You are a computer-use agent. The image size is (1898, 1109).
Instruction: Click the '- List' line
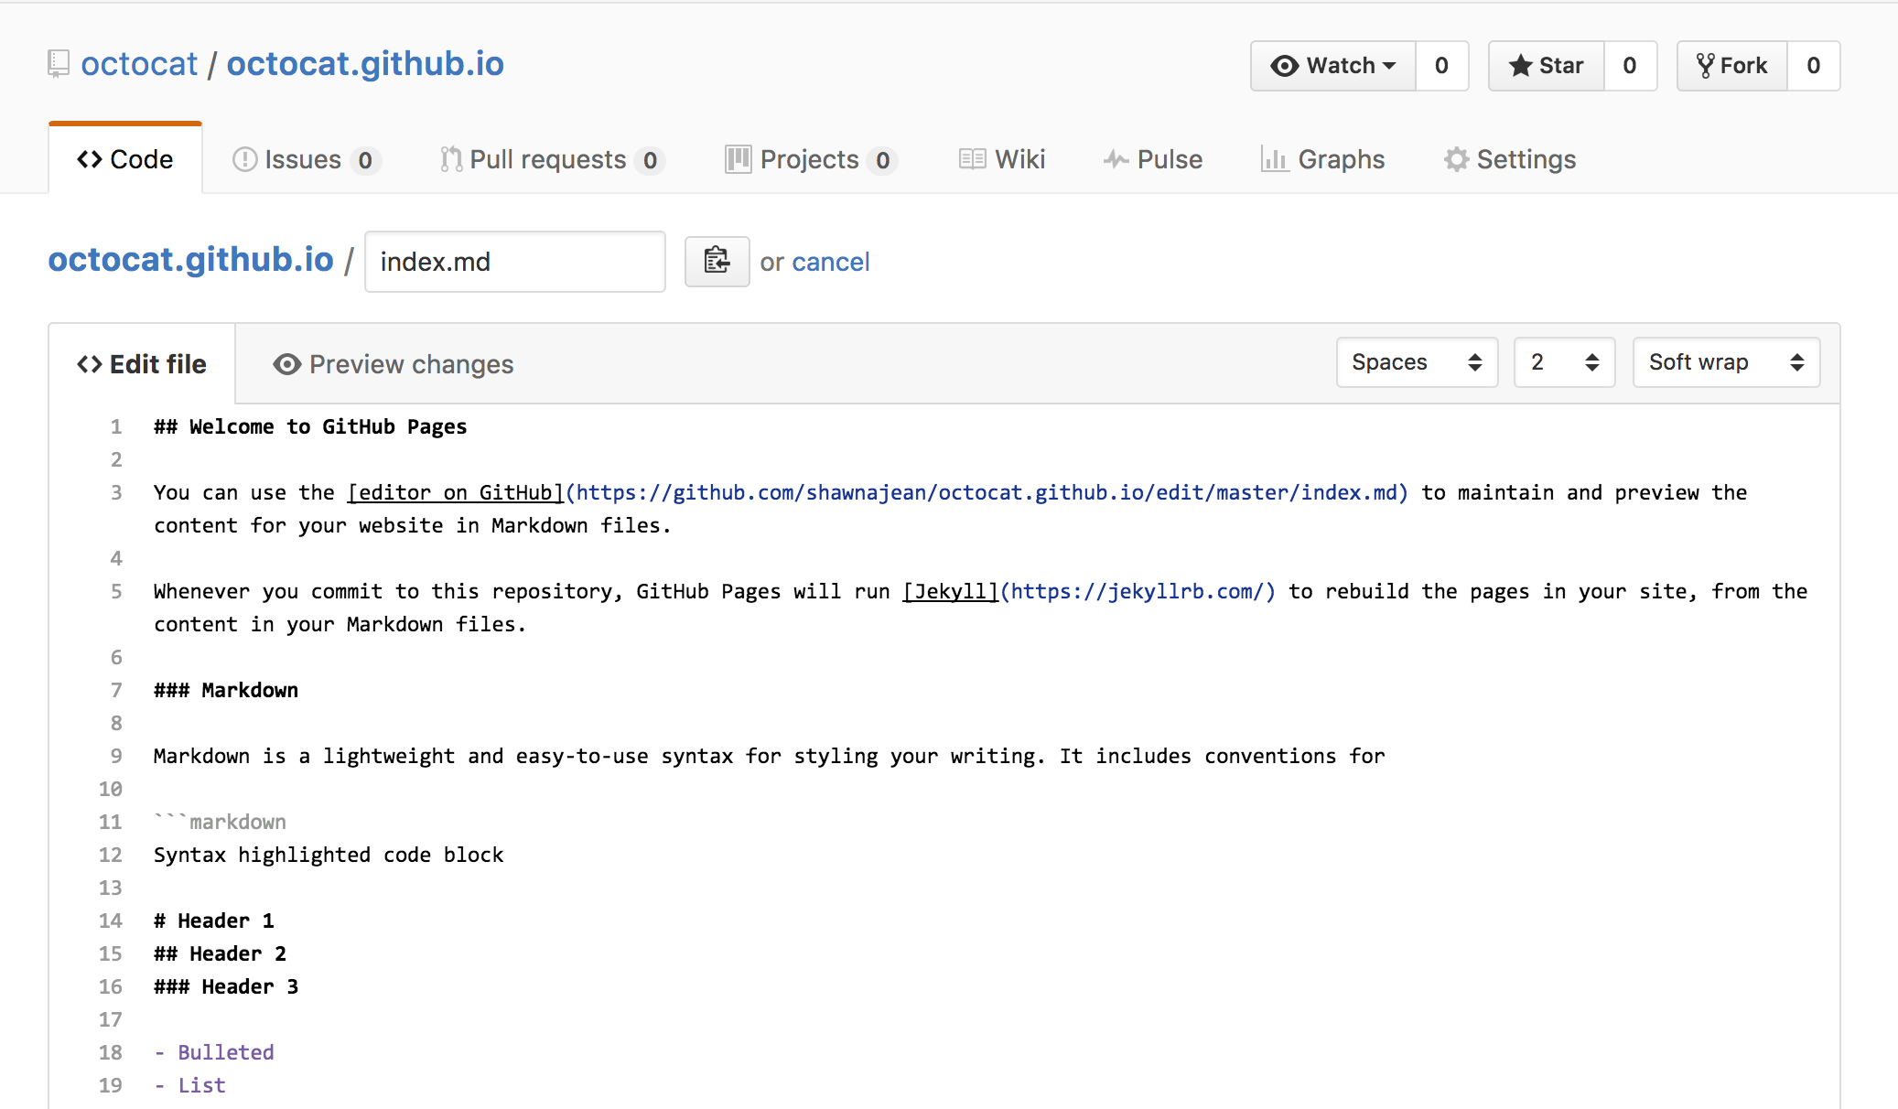click(x=189, y=1085)
